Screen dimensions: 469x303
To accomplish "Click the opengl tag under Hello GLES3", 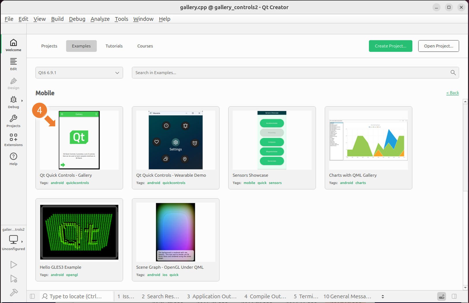I will 72,275.
